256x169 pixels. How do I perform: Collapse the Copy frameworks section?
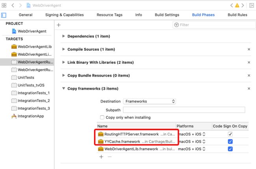click(63, 88)
